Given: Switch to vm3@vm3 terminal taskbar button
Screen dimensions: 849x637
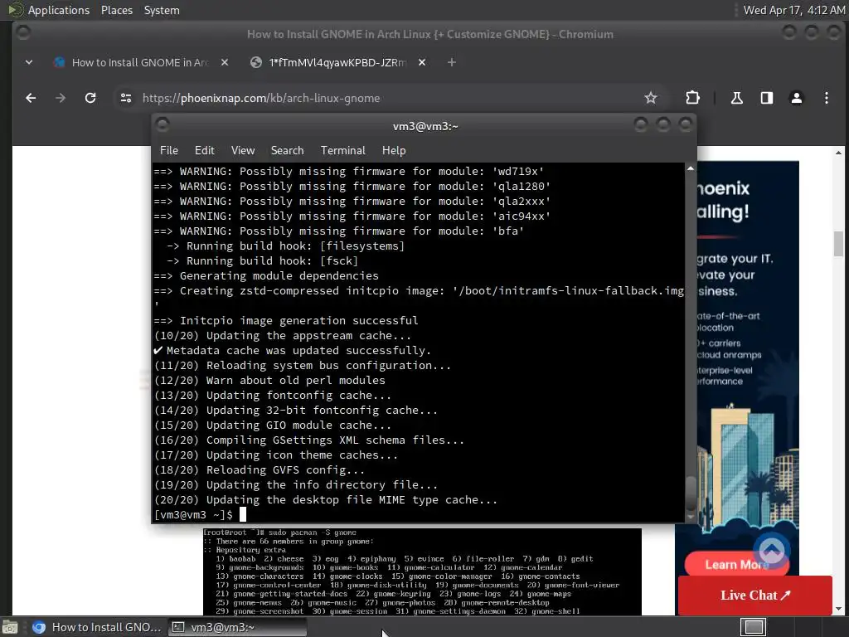Looking at the screenshot, I should click(x=237, y=627).
